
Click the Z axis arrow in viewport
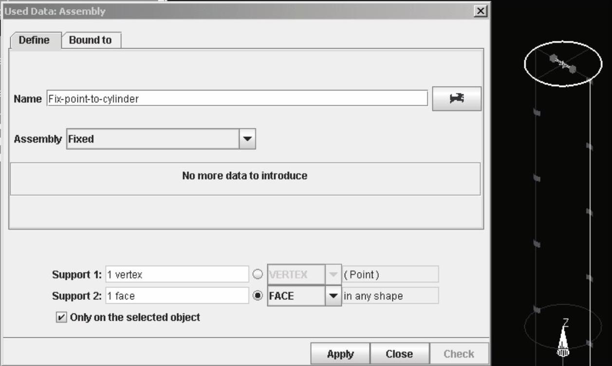pos(563,339)
